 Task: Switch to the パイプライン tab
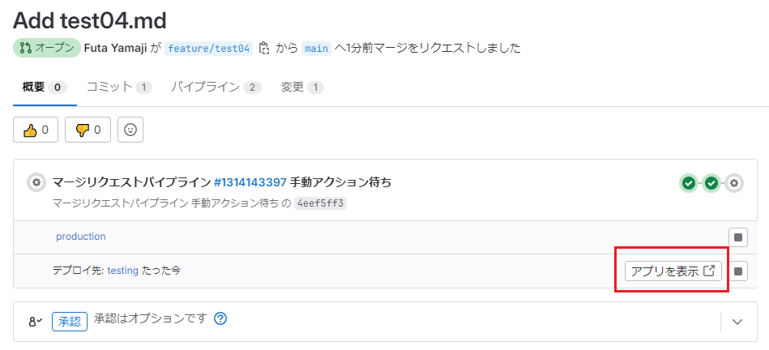coord(216,87)
